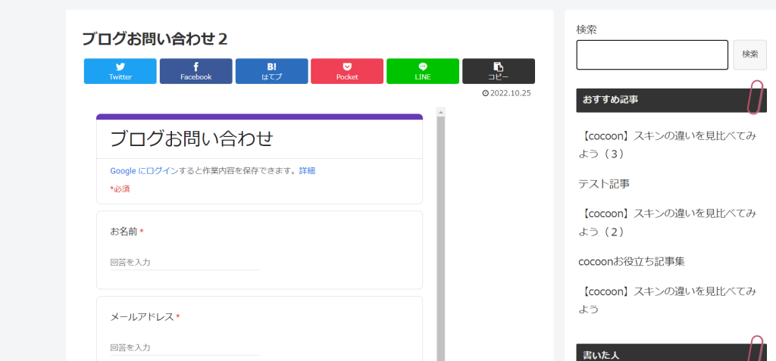Click the paperclip icon on おすすめ記事 header

(x=756, y=98)
